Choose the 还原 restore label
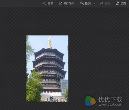The width and height of the screenshot is (129, 110). 123,4
